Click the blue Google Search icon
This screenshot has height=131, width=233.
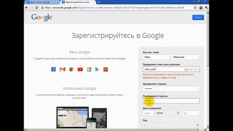[54, 70]
